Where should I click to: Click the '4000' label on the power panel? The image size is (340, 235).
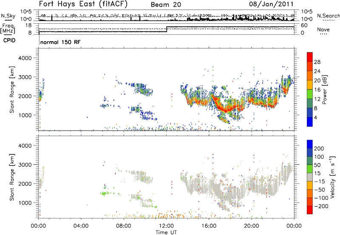(x=25, y=58)
